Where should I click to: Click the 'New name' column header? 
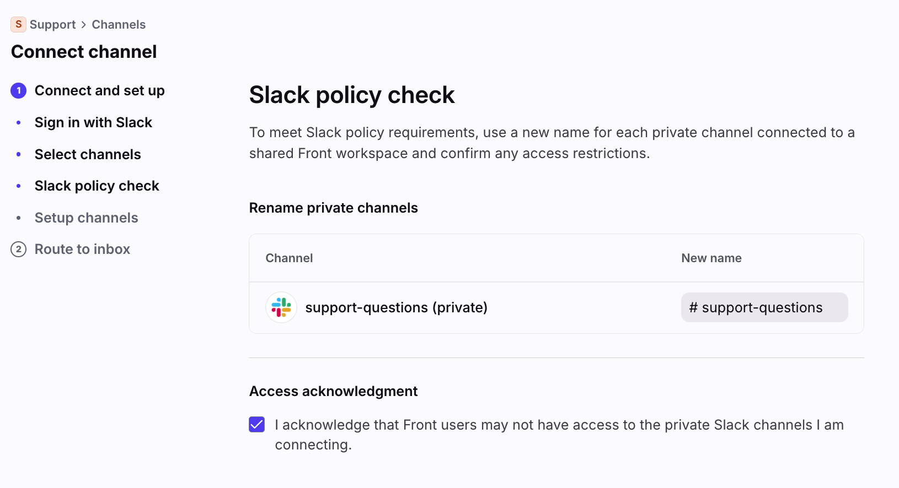coord(711,258)
